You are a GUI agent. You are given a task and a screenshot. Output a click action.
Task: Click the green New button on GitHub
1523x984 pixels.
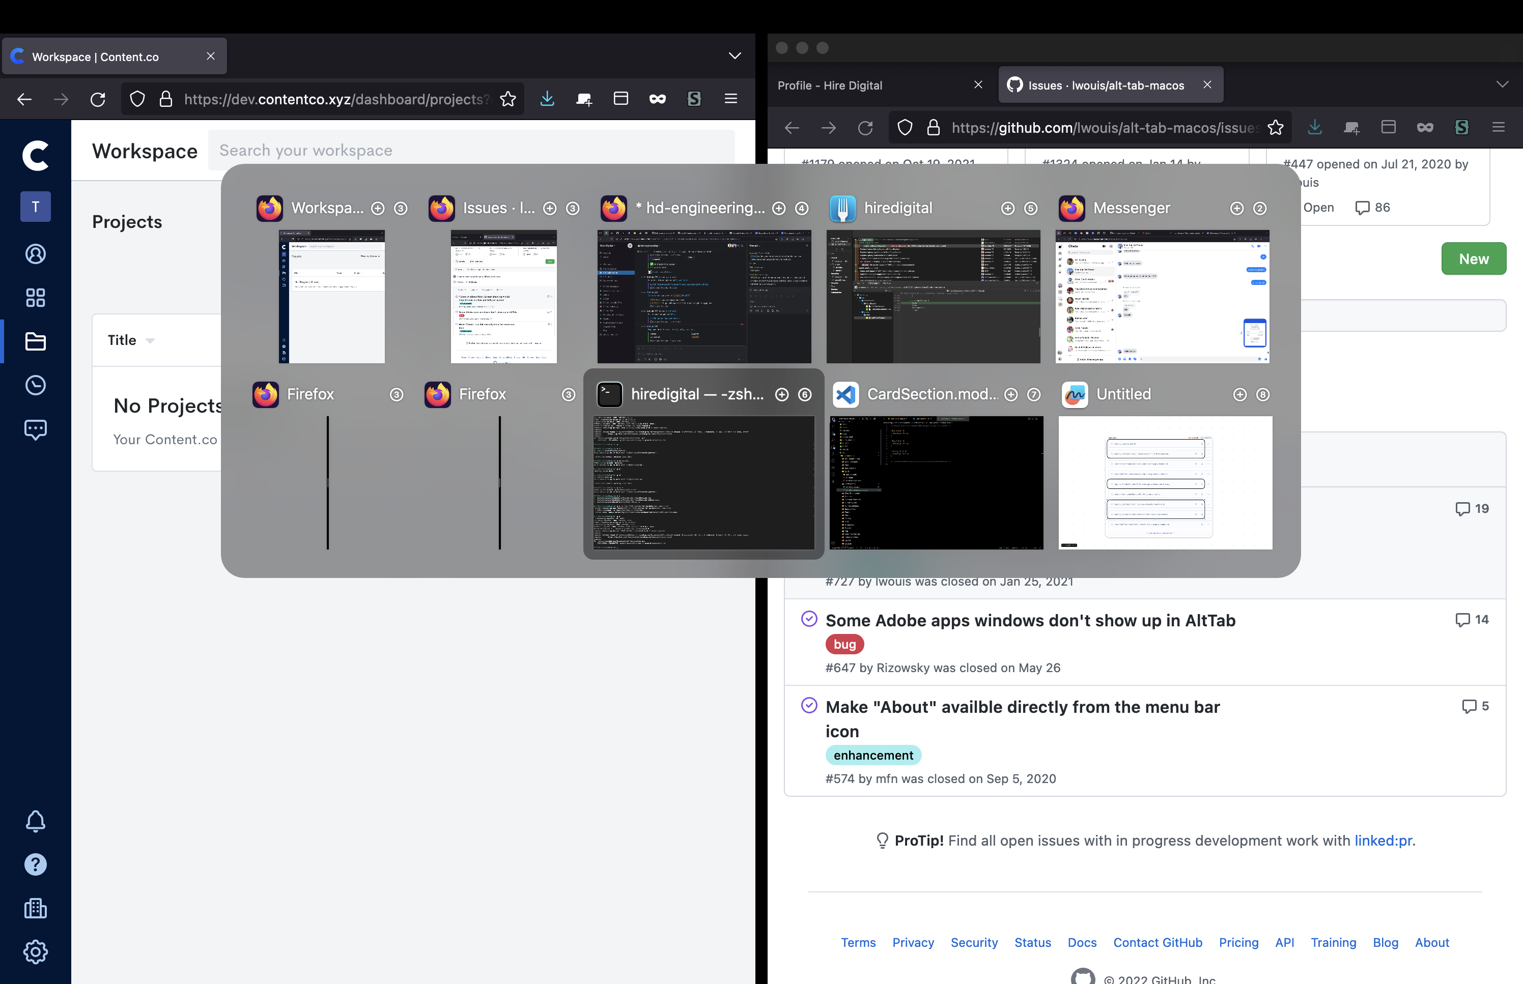click(1473, 258)
